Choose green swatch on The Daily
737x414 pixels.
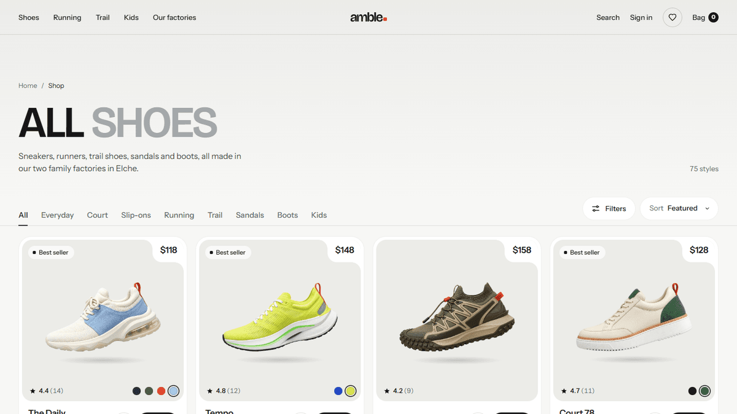point(149,391)
